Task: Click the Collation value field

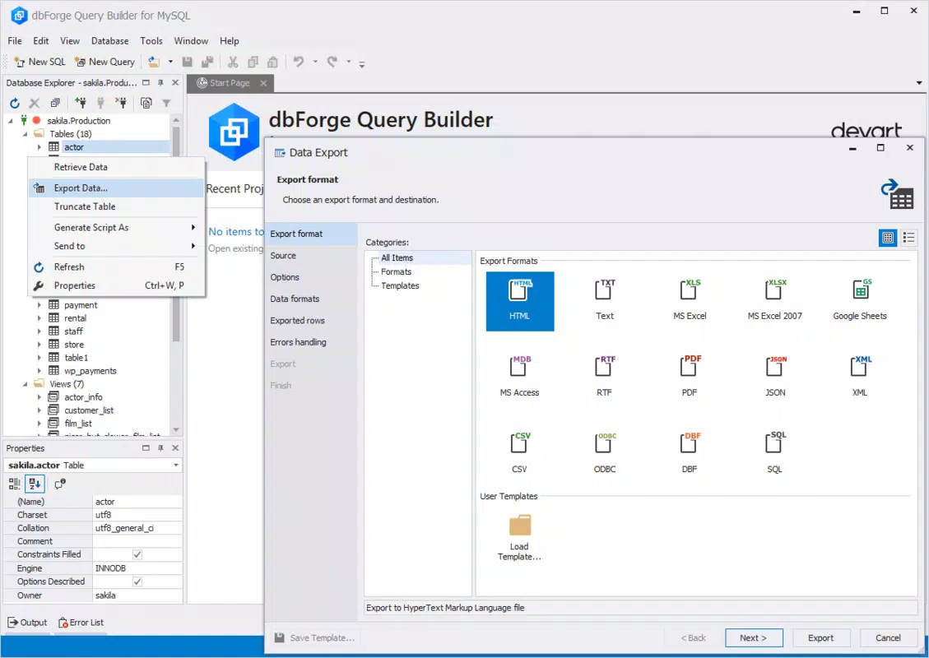Action: pos(137,528)
